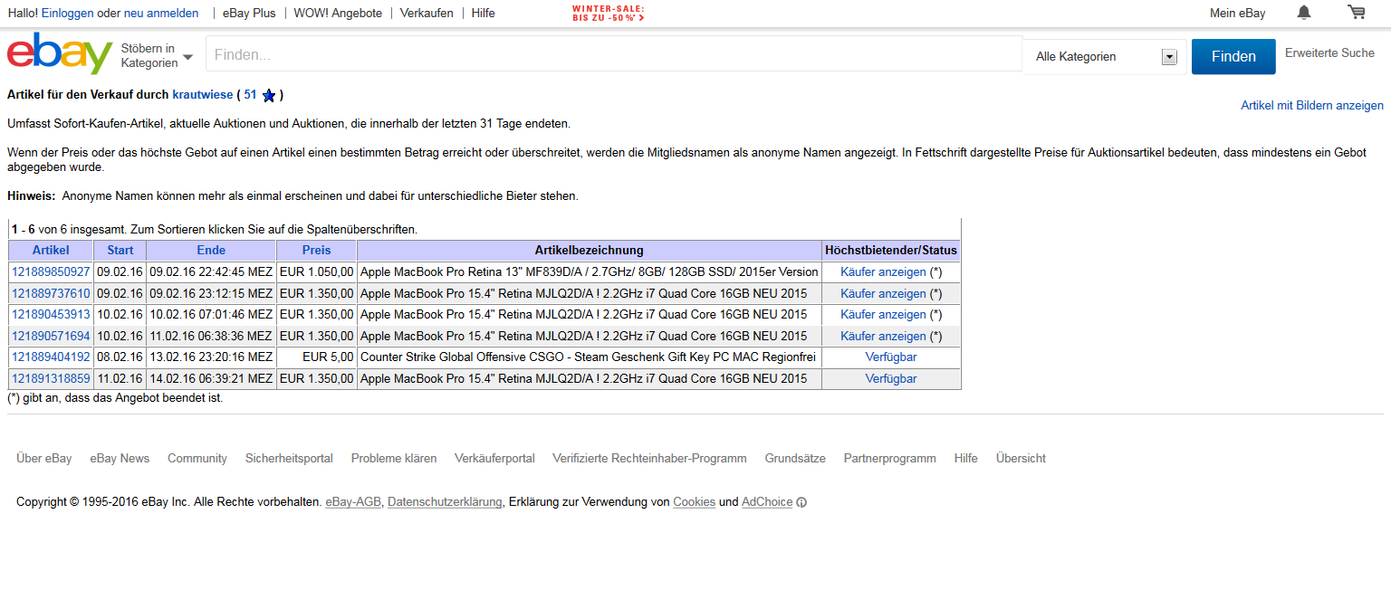Open the Cookies link in the footer
The height and width of the screenshot is (590, 1391).
pyautogui.click(x=694, y=502)
